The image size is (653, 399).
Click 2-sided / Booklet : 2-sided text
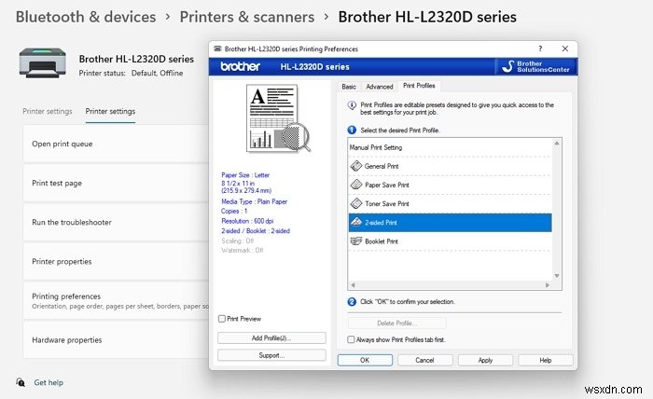[x=256, y=230]
